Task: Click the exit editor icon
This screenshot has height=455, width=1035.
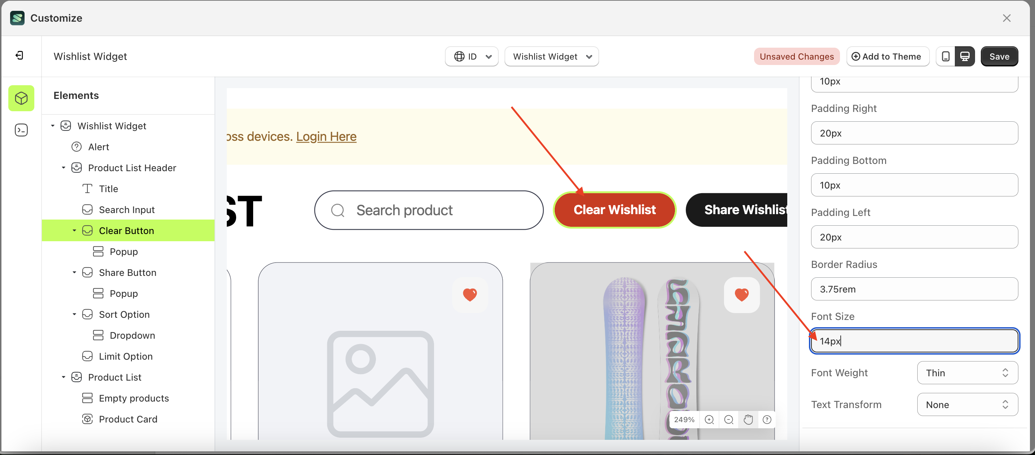Action: coord(19,55)
